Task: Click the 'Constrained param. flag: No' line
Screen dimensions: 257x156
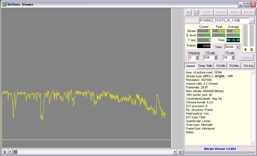Action: [204, 99]
